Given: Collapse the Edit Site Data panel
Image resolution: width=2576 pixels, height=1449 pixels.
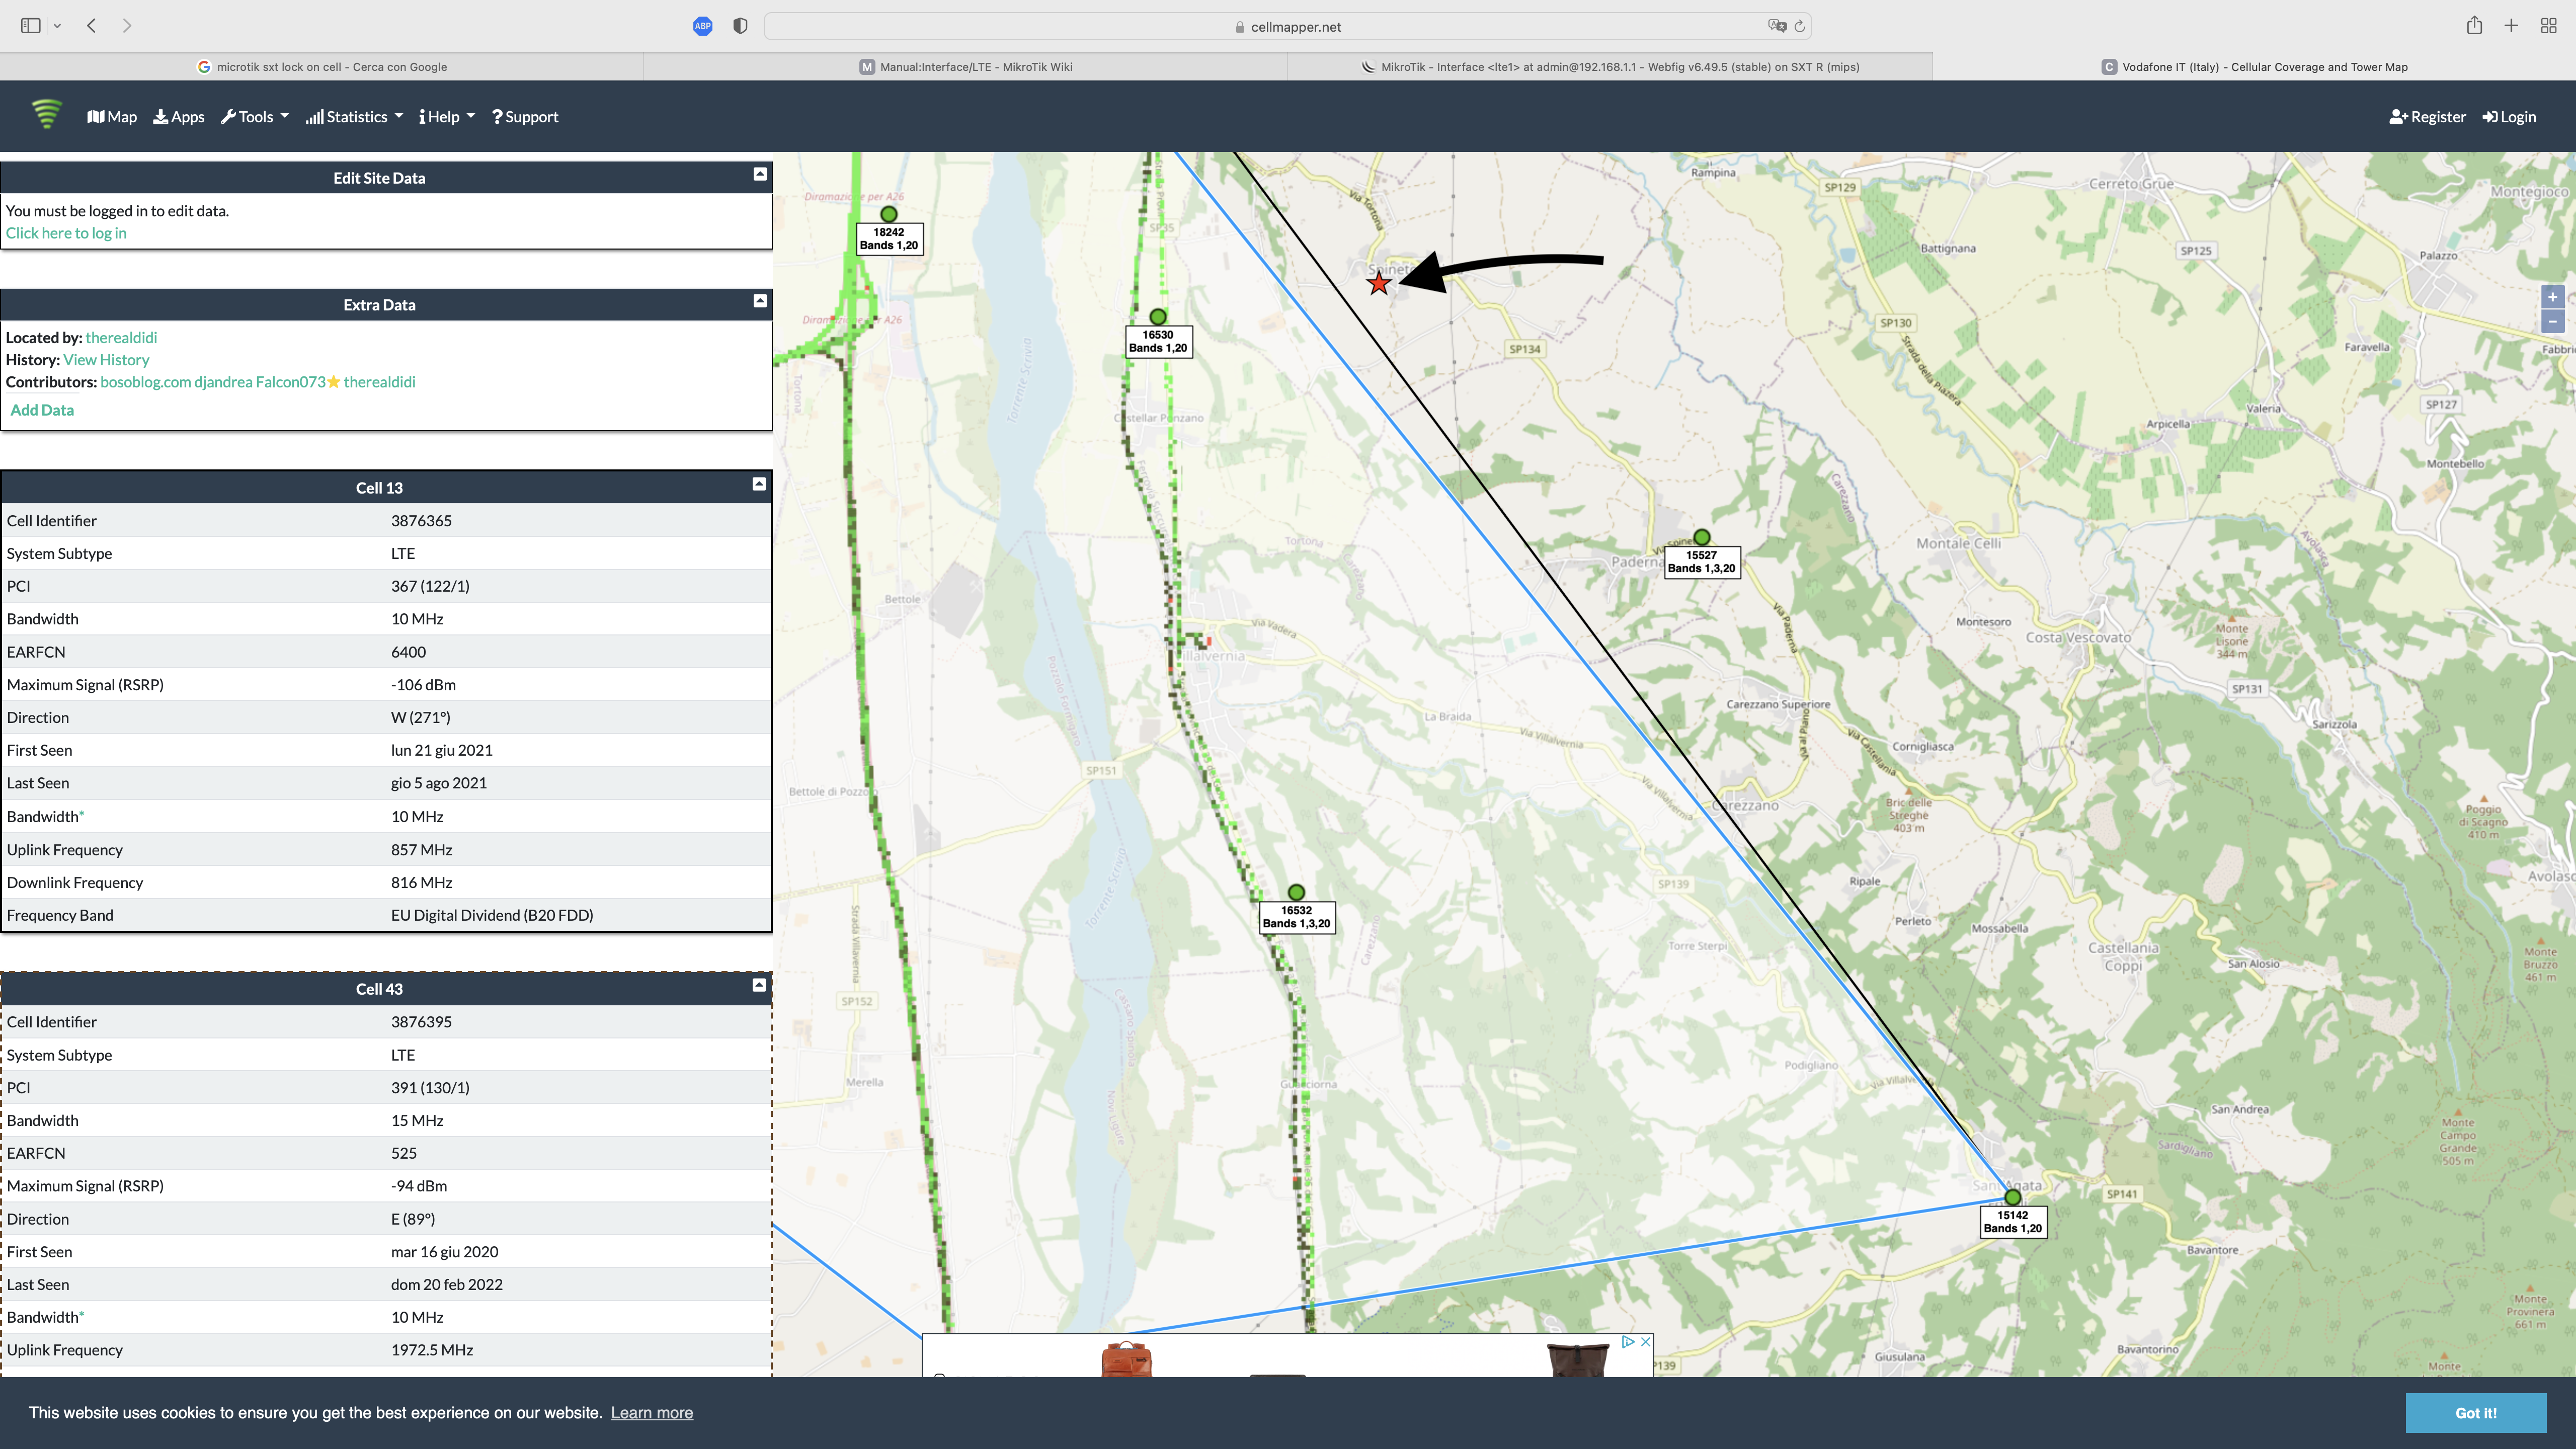Looking at the screenshot, I should tap(760, 174).
